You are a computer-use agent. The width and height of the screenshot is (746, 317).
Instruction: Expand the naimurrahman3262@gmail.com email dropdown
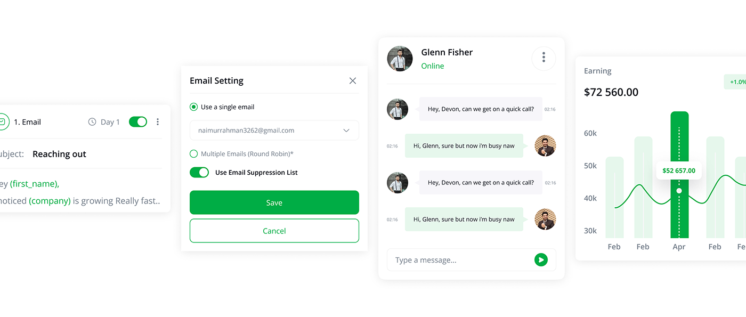[274, 131]
